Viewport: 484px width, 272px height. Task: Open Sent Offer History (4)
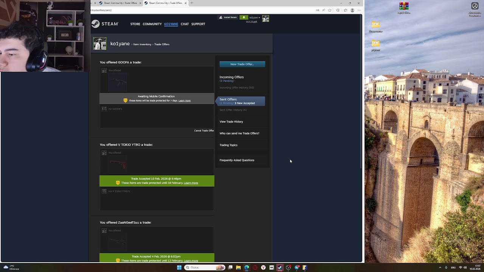pos(233,110)
